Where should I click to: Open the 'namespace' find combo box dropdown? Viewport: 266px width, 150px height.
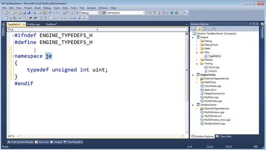tap(143, 13)
